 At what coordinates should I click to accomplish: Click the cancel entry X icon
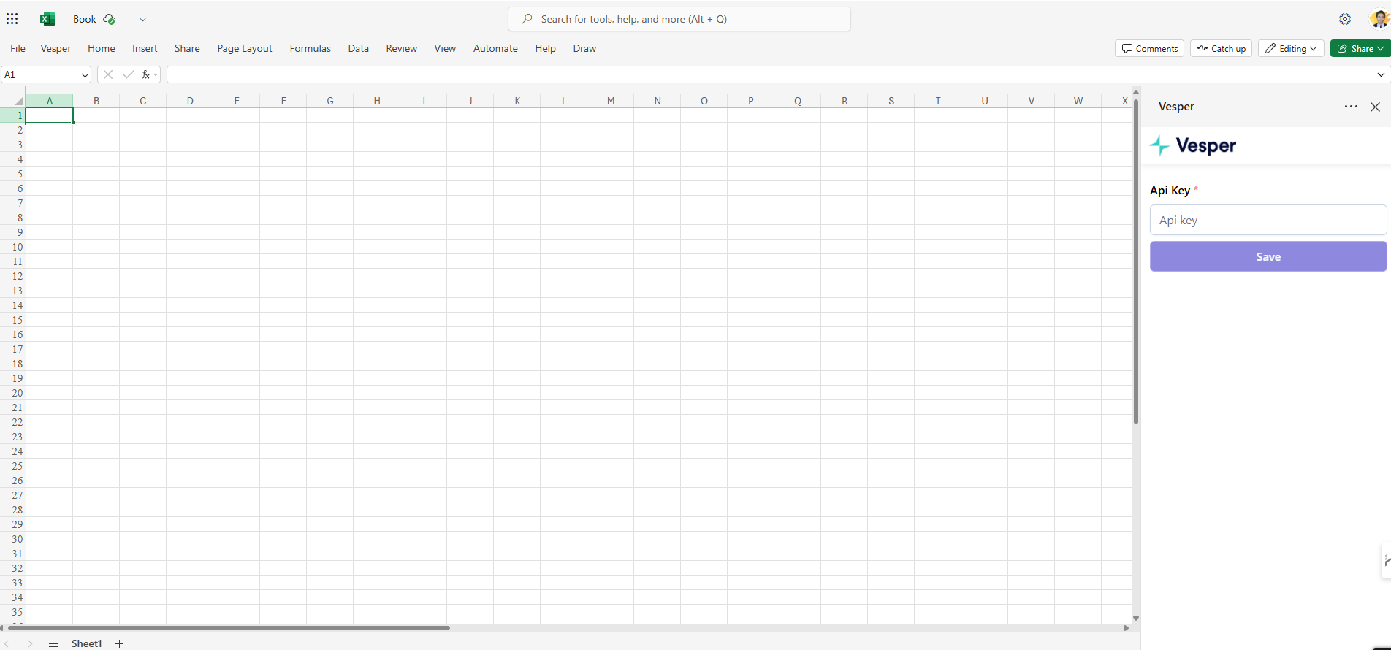pyautogui.click(x=108, y=74)
